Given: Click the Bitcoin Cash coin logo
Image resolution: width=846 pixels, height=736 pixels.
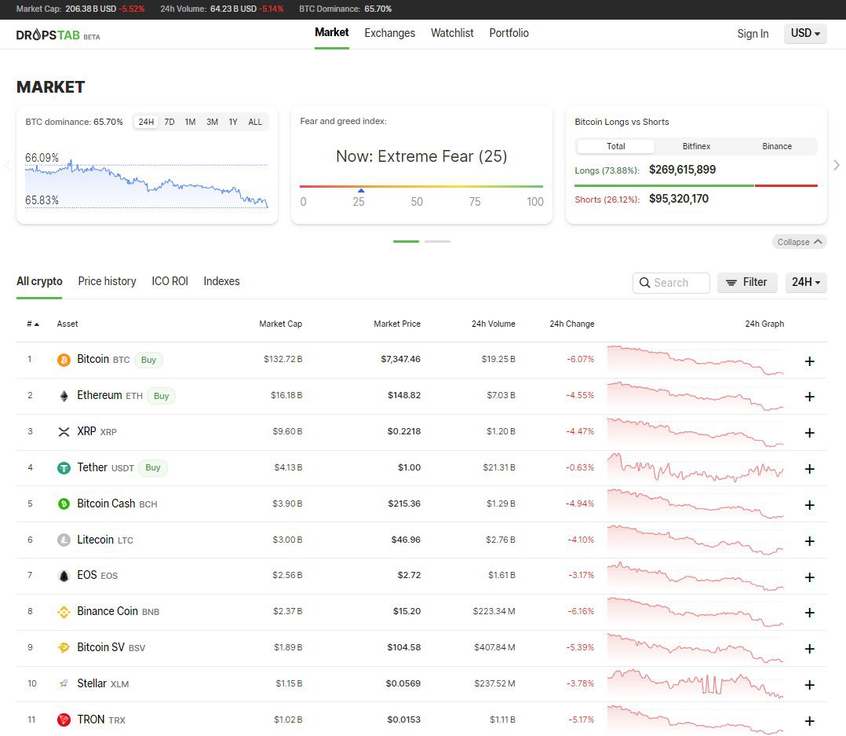Looking at the screenshot, I should [x=64, y=503].
